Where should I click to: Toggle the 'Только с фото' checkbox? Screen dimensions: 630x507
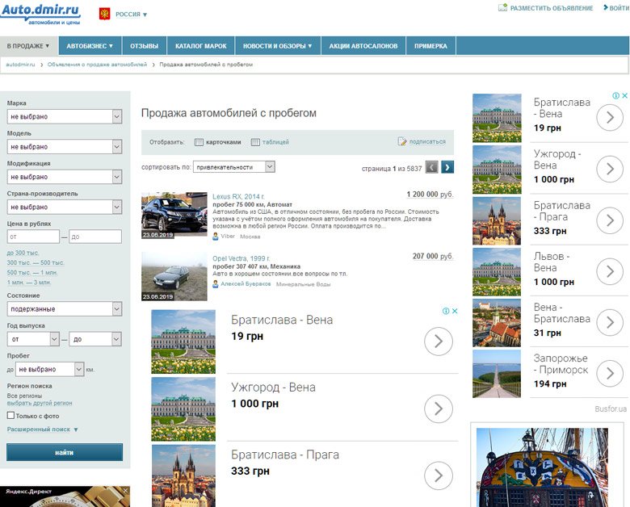tap(10, 416)
